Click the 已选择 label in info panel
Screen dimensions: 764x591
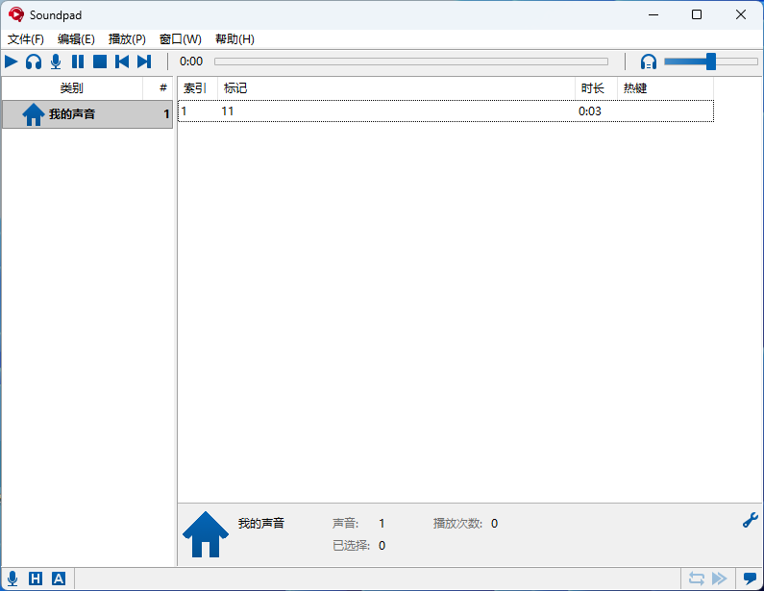point(351,545)
